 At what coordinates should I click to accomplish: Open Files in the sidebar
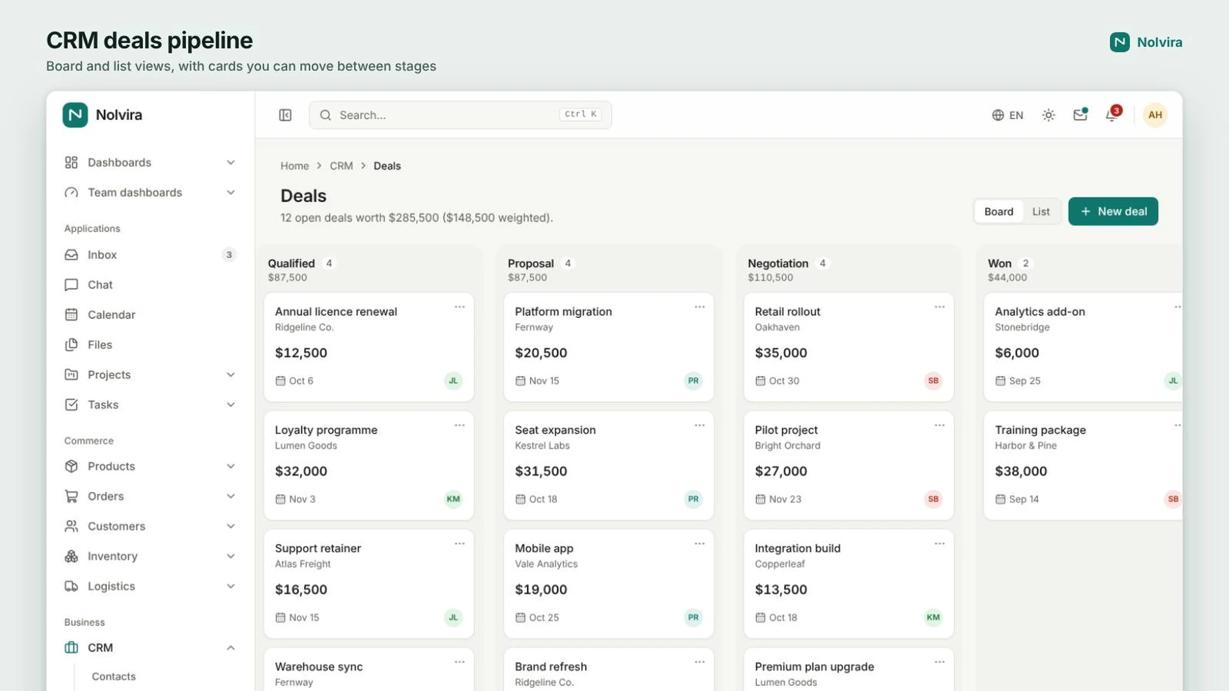(150, 345)
